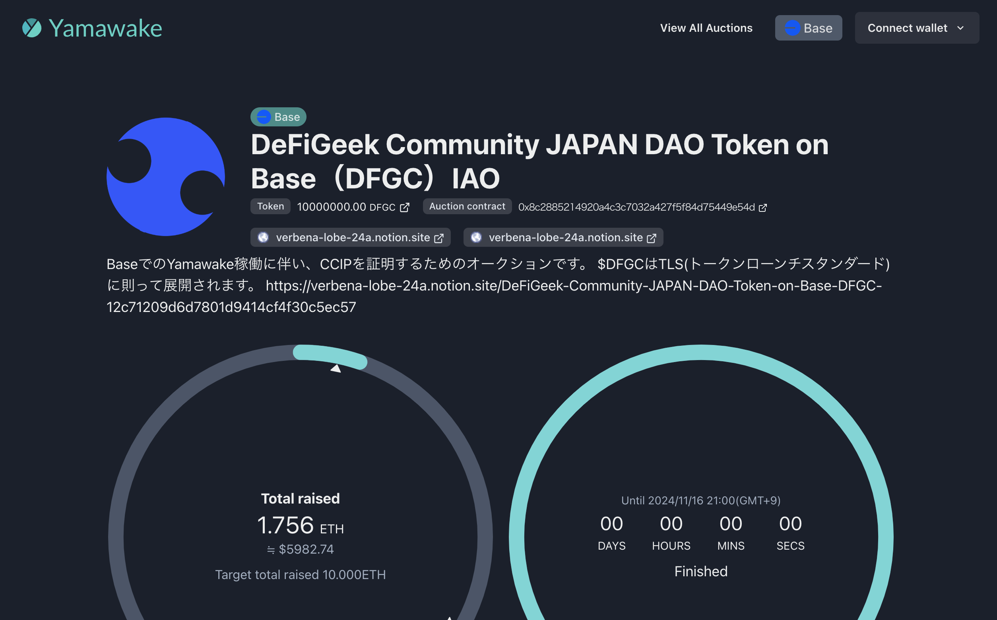The height and width of the screenshot is (620, 997).
Task: Click the MINS countdown value
Action: click(731, 524)
